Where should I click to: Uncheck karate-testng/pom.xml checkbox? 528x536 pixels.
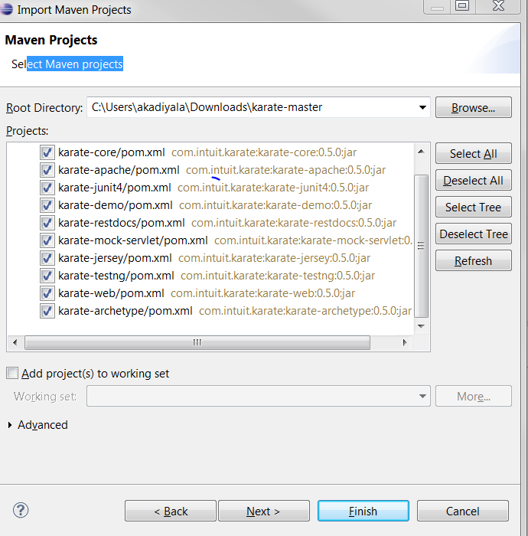click(x=47, y=276)
